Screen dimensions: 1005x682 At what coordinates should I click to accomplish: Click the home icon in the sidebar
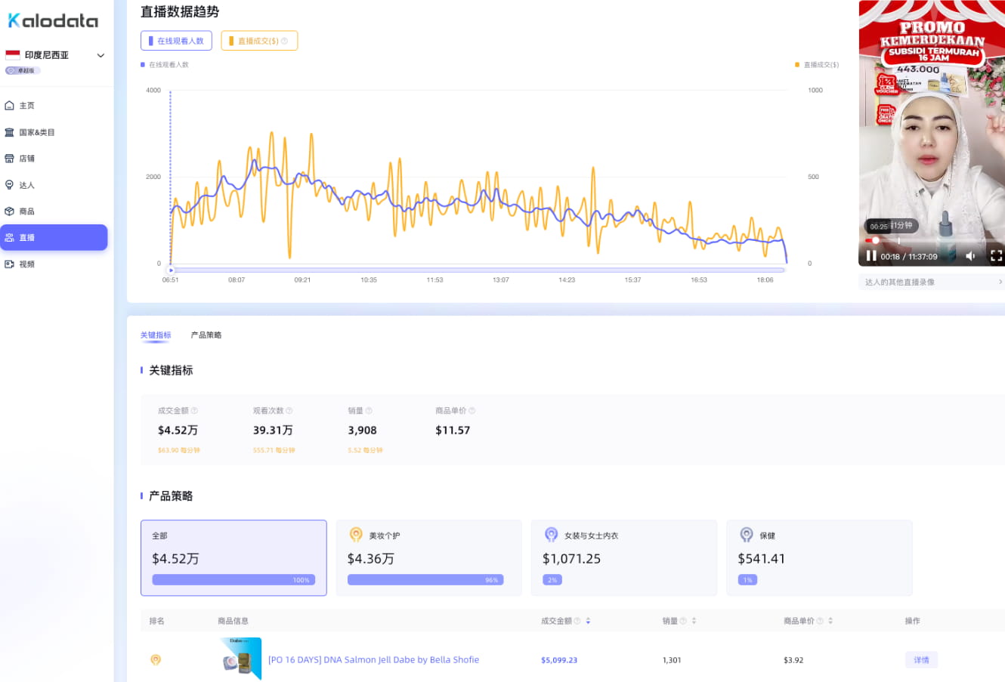[x=10, y=106]
